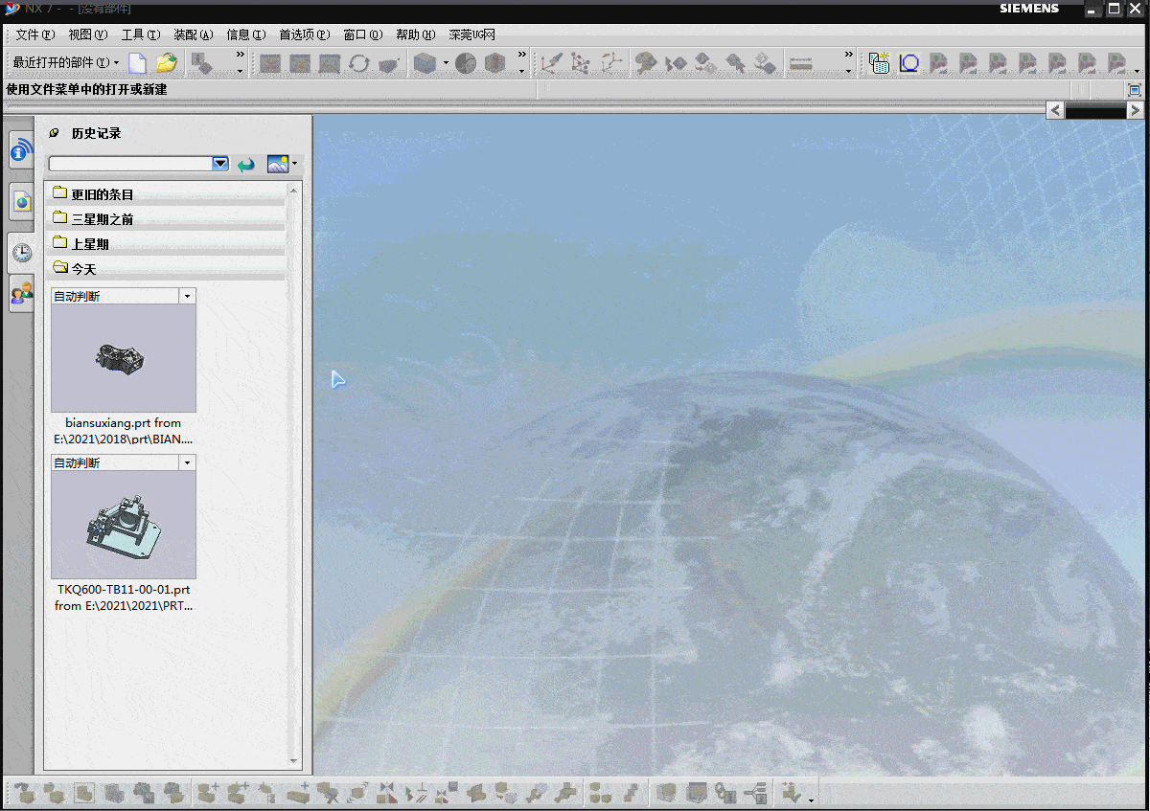Create a new part file
The width and height of the screenshot is (1150, 811).
(136, 62)
